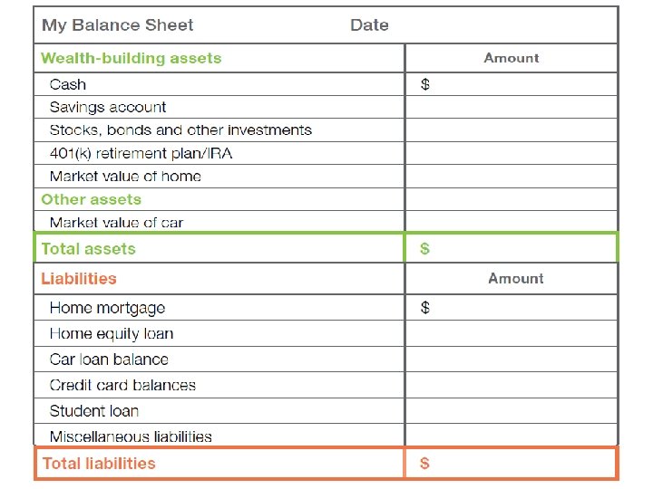This screenshot has width=653, height=489.
Task: Click the Credit card balances label
Action: (122, 385)
